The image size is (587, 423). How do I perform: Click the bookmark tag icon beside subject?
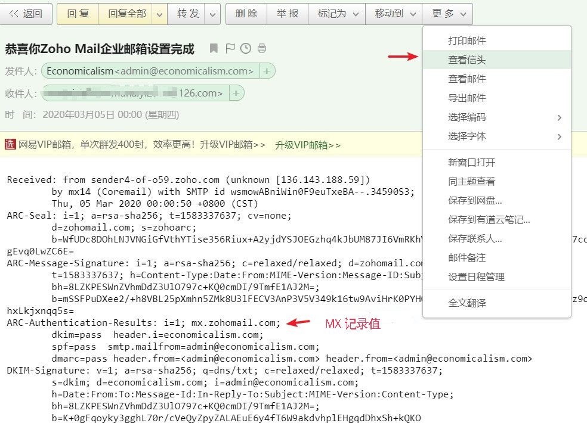coord(214,48)
